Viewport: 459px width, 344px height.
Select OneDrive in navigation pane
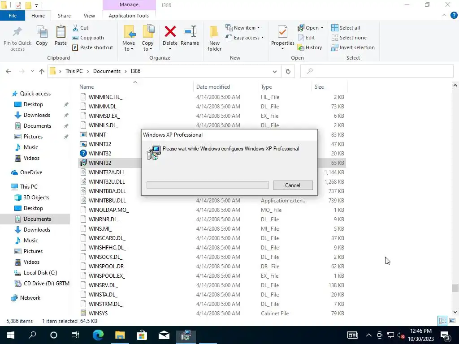[26, 172]
